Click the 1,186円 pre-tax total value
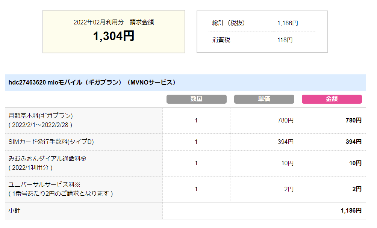The width and height of the screenshot is (377, 228). point(288,23)
